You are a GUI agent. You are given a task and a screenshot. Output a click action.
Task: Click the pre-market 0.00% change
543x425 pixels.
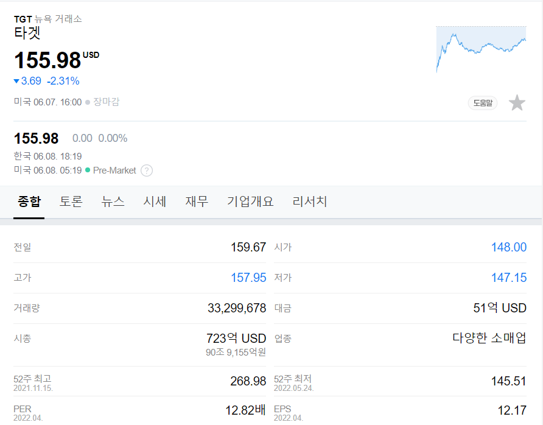113,138
